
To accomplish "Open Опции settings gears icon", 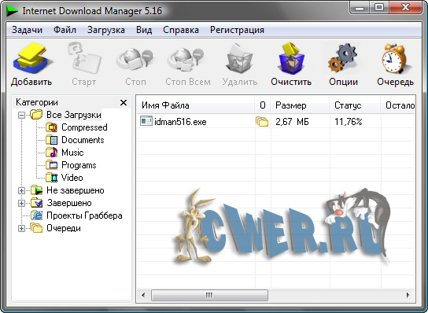I will point(343,58).
